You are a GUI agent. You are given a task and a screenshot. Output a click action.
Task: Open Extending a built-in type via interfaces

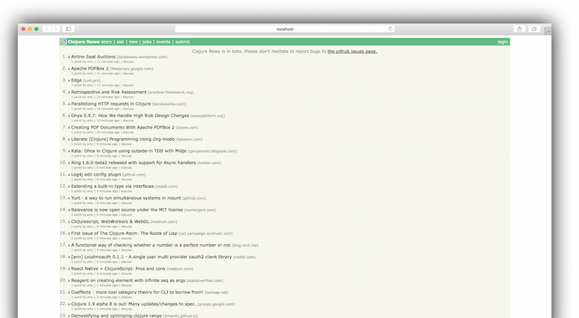pos(112,186)
